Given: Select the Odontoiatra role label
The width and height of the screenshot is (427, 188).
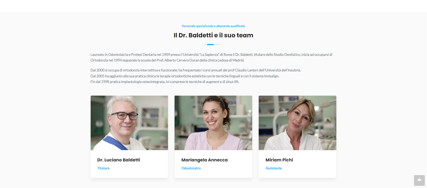Looking at the screenshot, I should point(191,168).
